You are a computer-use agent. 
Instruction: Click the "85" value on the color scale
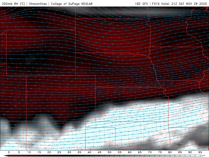pos(180,152)
